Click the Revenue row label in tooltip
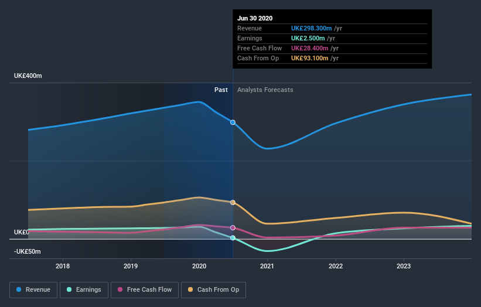The width and height of the screenshot is (481, 307). (x=250, y=28)
